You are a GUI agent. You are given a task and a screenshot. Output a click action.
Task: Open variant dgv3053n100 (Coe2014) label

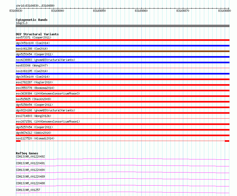tap(33, 77)
